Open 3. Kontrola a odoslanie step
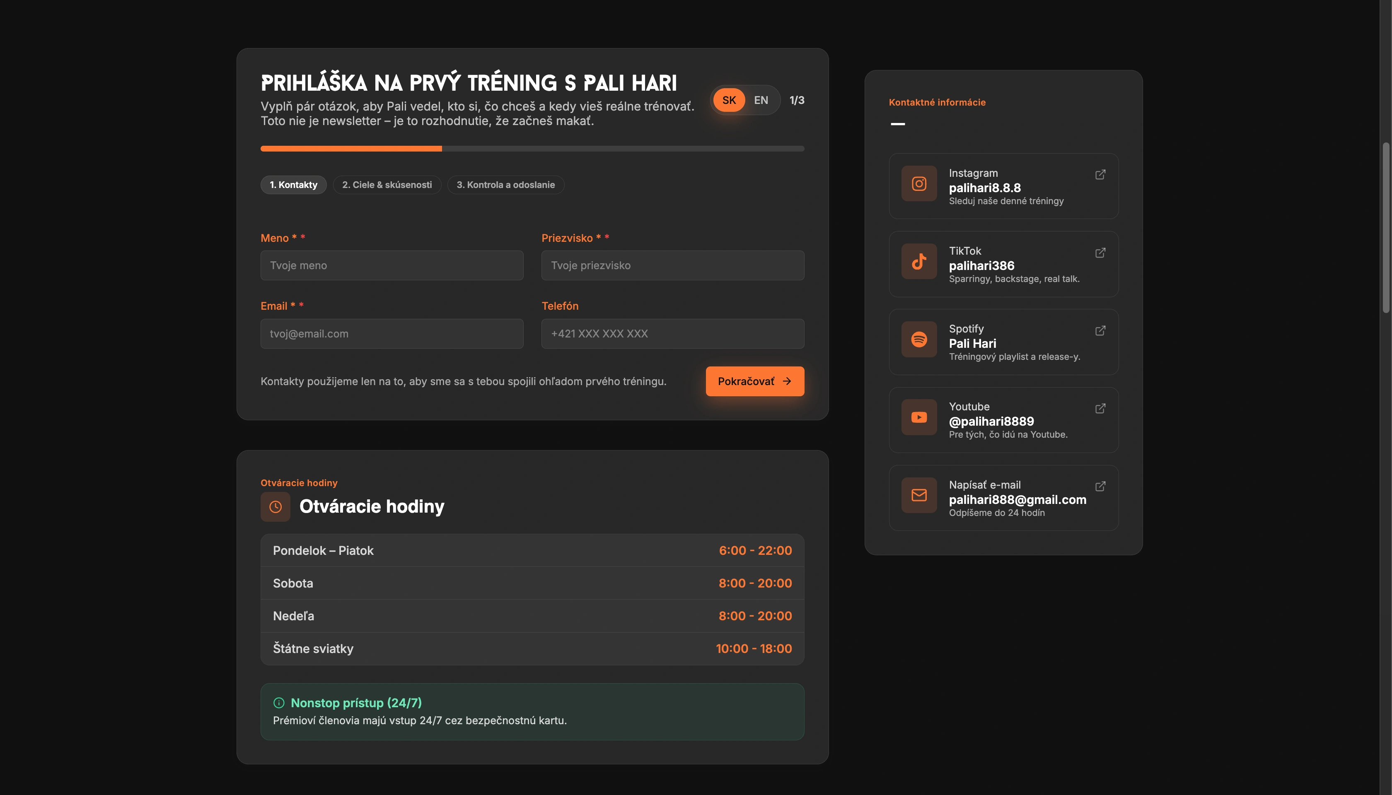Image resolution: width=1392 pixels, height=795 pixels. pyautogui.click(x=505, y=185)
